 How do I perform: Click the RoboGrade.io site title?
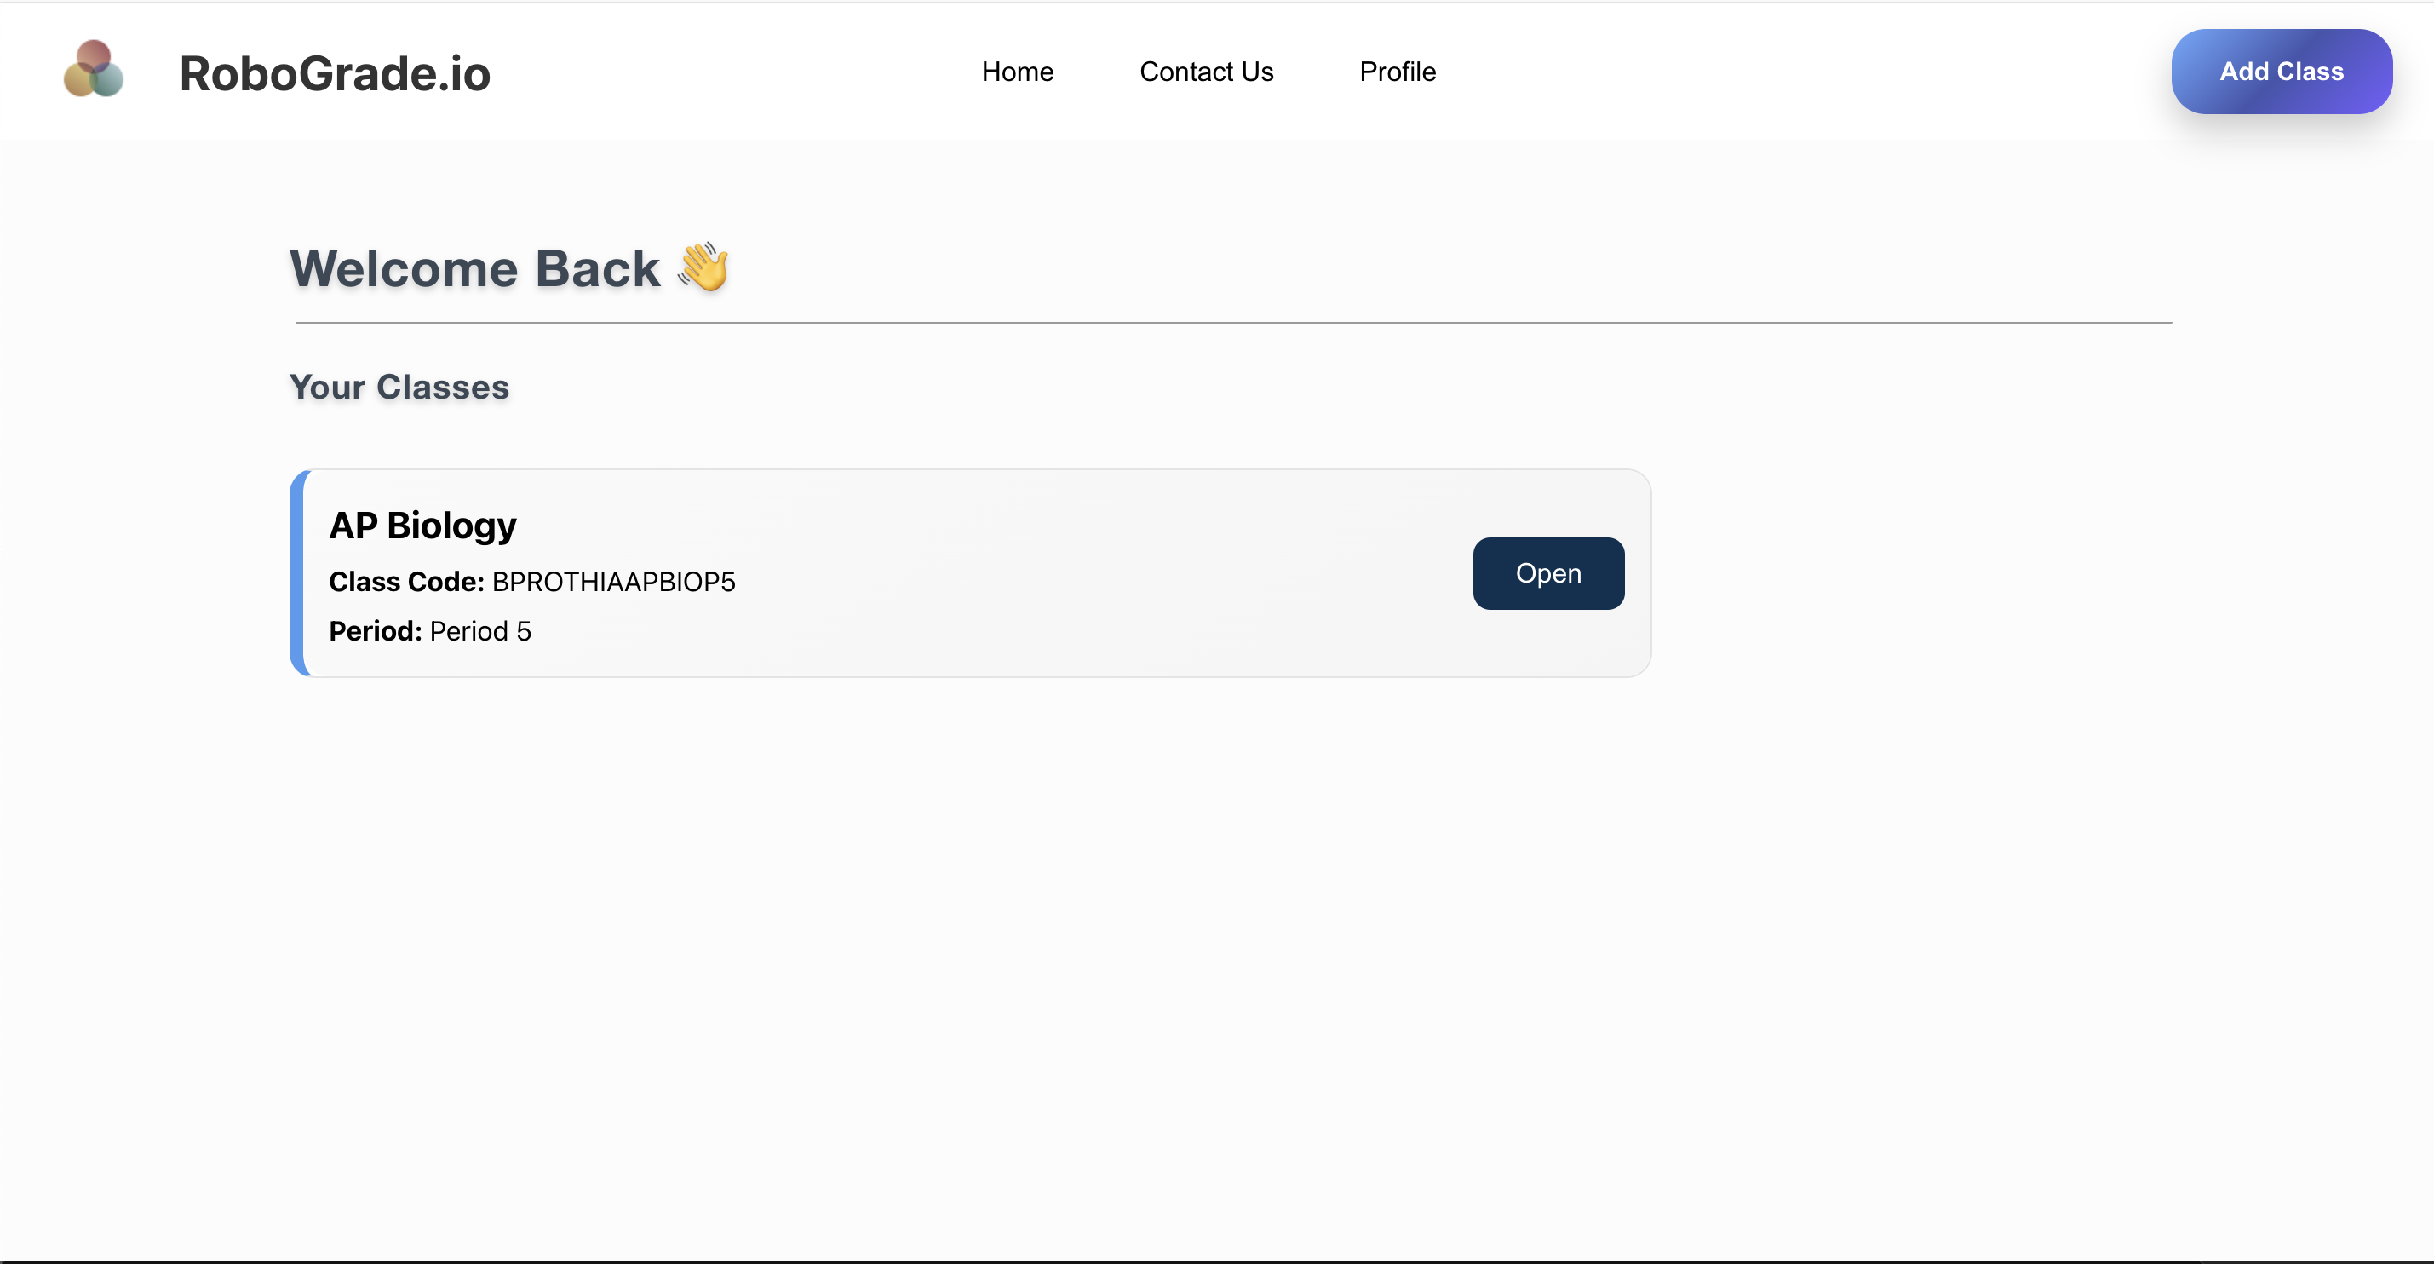(335, 74)
